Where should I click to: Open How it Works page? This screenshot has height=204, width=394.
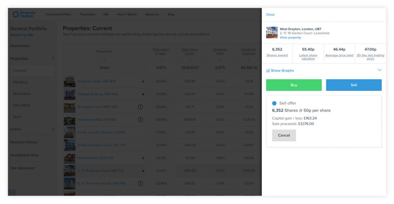click(x=127, y=14)
